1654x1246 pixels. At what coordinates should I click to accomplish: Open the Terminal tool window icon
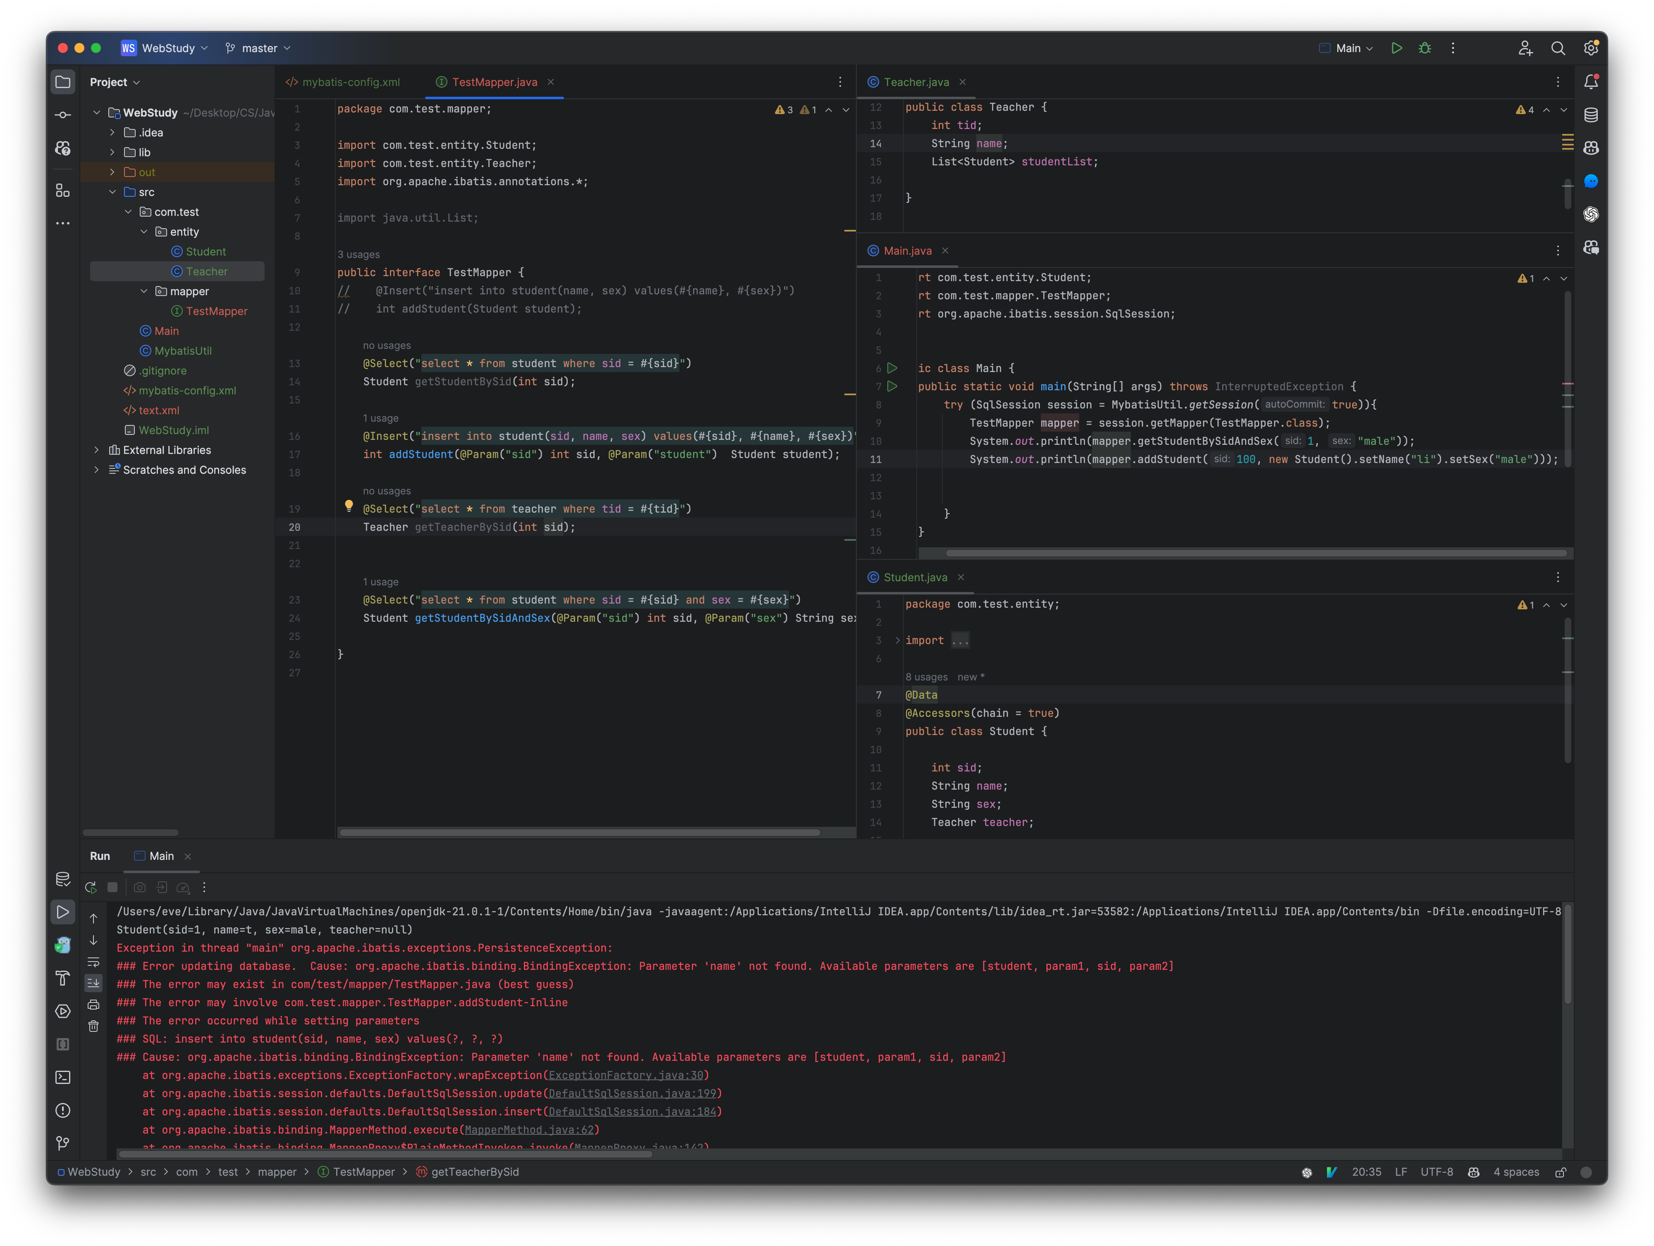[x=63, y=1077]
